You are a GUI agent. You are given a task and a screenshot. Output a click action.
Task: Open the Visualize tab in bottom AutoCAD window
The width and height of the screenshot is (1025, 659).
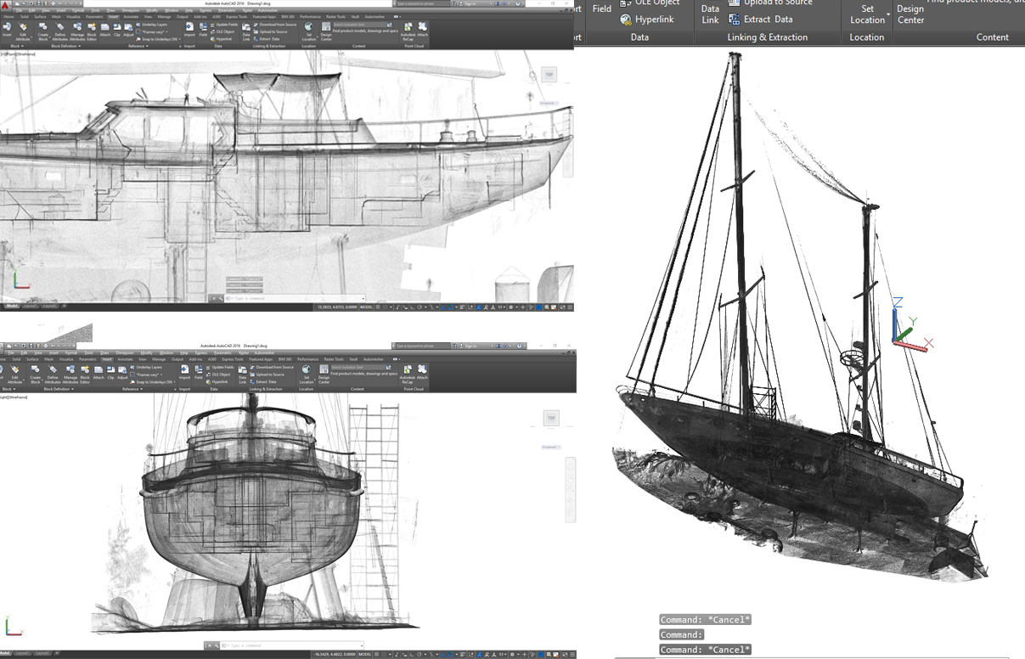click(x=66, y=359)
